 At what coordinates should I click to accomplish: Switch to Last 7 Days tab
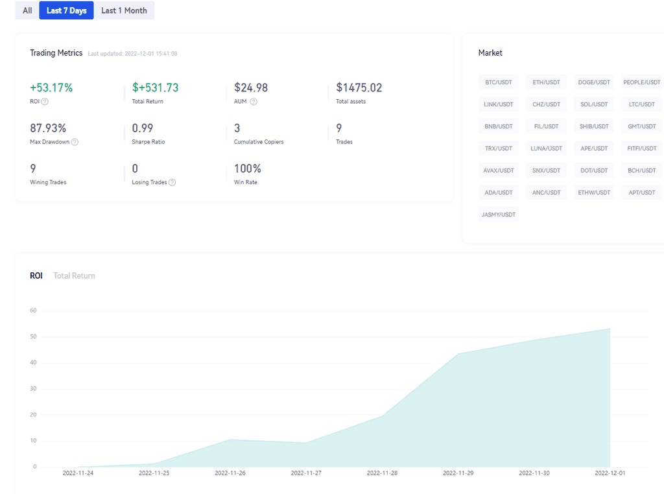click(x=66, y=10)
